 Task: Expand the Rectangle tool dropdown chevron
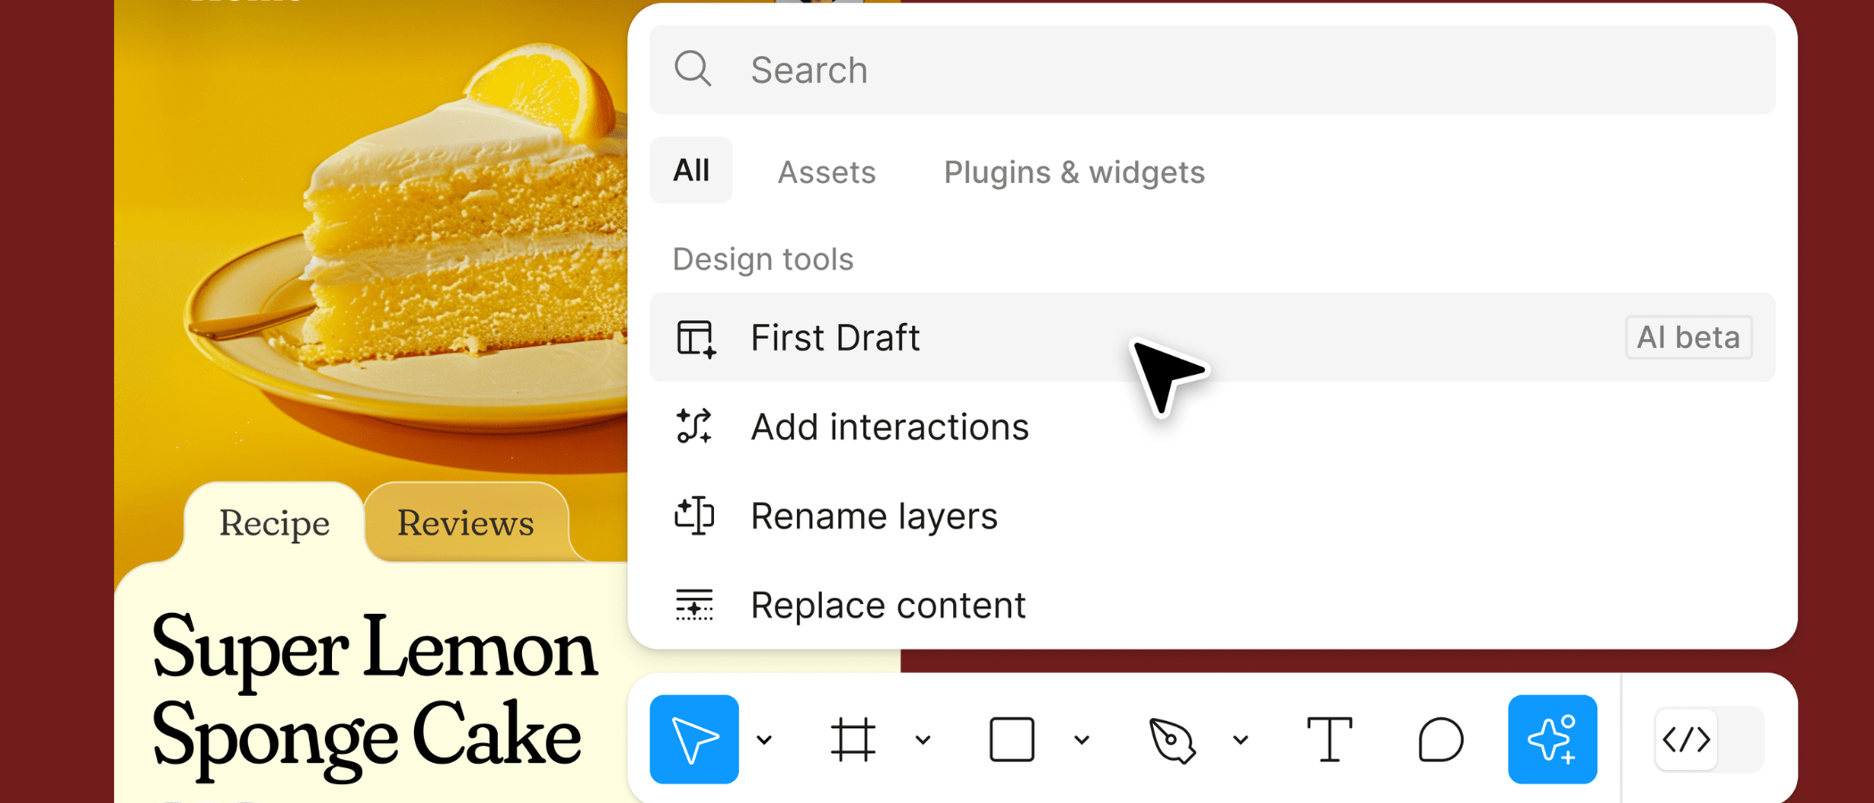[1082, 740]
